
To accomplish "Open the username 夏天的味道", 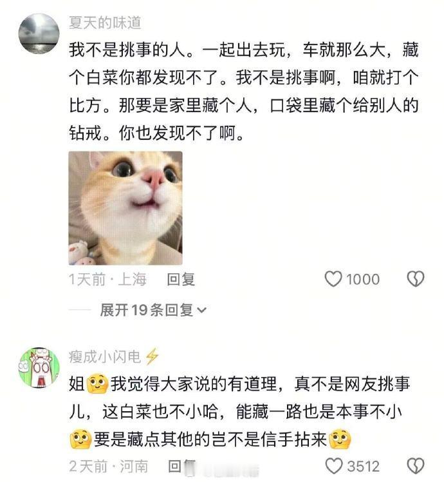I will (105, 23).
